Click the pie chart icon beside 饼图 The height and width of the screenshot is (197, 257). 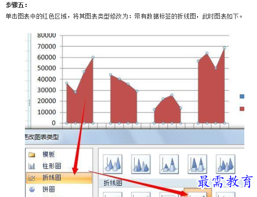[32, 190]
